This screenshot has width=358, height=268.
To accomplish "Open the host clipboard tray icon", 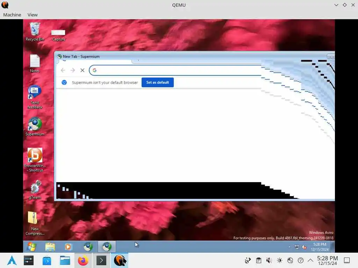I will (x=258, y=260).
